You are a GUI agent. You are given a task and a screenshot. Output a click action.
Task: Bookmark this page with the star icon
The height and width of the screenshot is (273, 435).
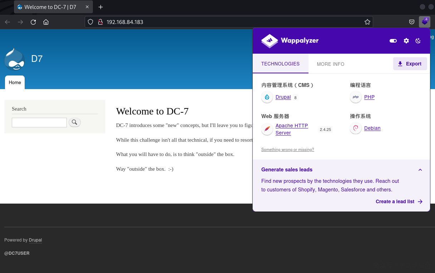367,22
